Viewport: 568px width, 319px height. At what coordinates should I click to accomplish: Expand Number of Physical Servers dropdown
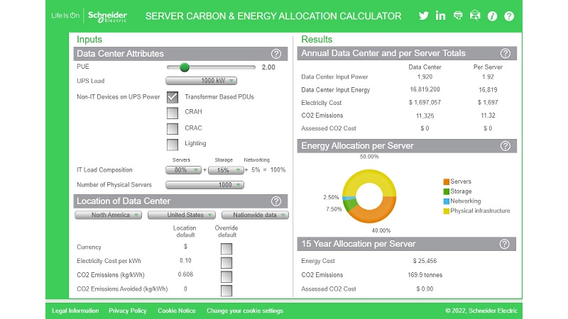click(x=204, y=185)
